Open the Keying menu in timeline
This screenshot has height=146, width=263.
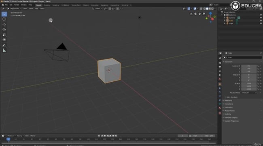pyautogui.click(x=19, y=136)
